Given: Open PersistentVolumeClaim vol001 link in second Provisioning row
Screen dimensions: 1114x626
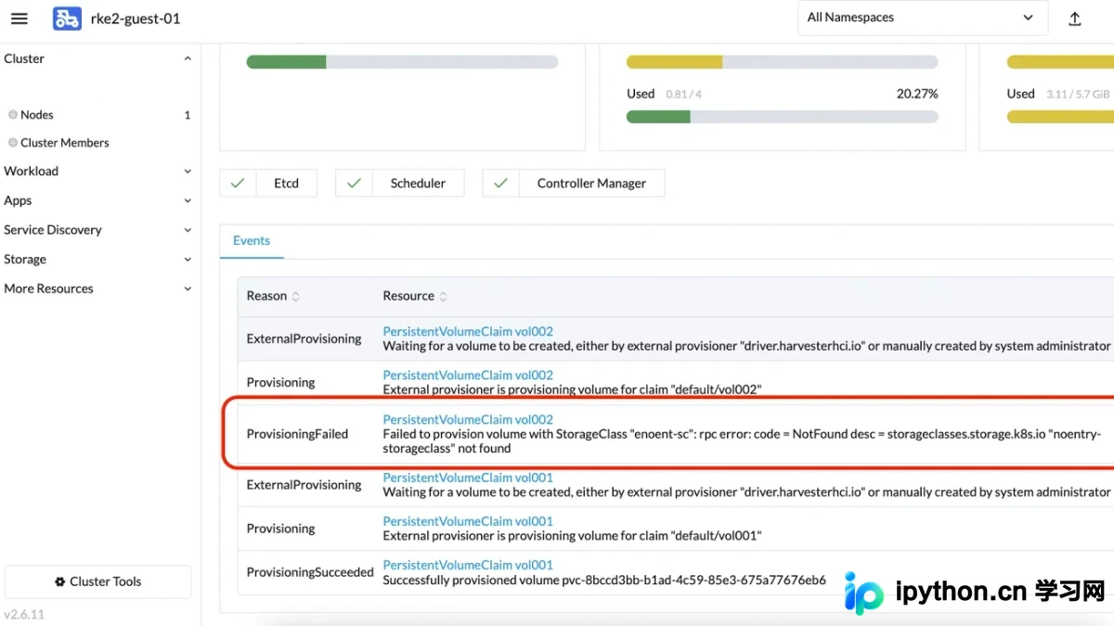Looking at the screenshot, I should coord(468,521).
